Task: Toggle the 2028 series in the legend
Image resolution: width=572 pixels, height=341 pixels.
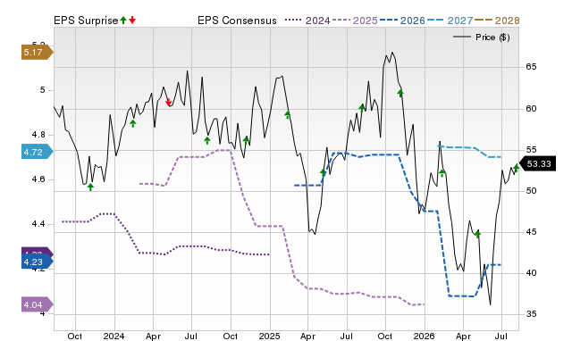Action: [497, 21]
